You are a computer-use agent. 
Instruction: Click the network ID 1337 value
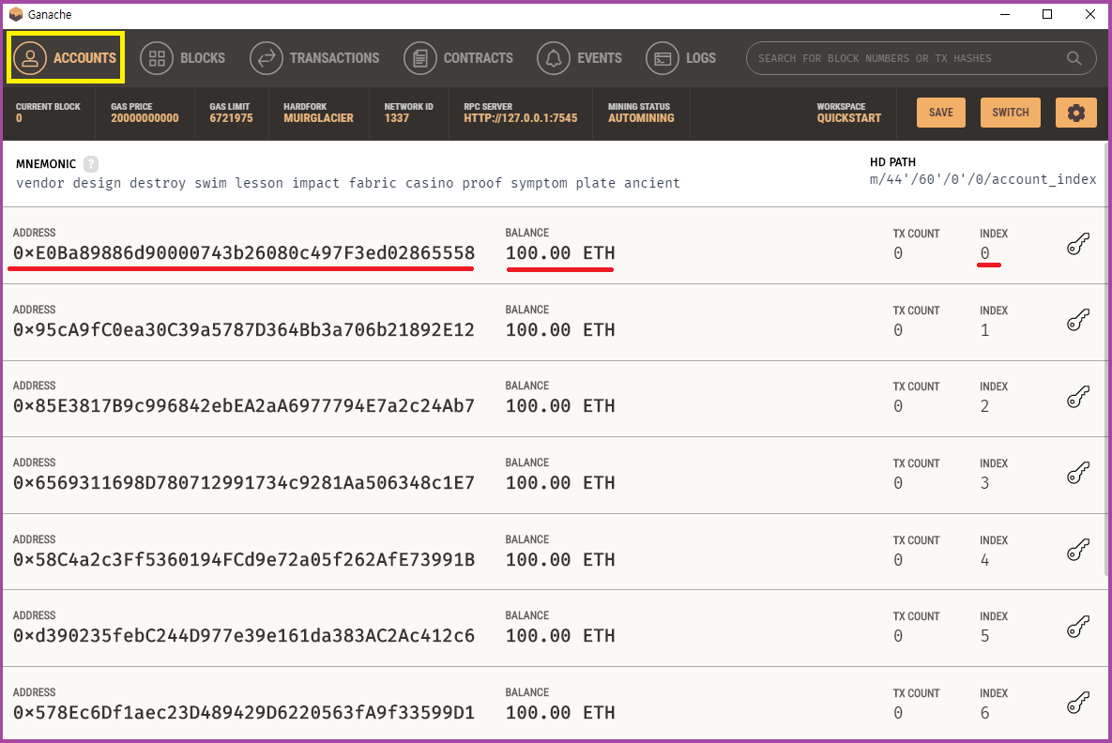coord(396,118)
